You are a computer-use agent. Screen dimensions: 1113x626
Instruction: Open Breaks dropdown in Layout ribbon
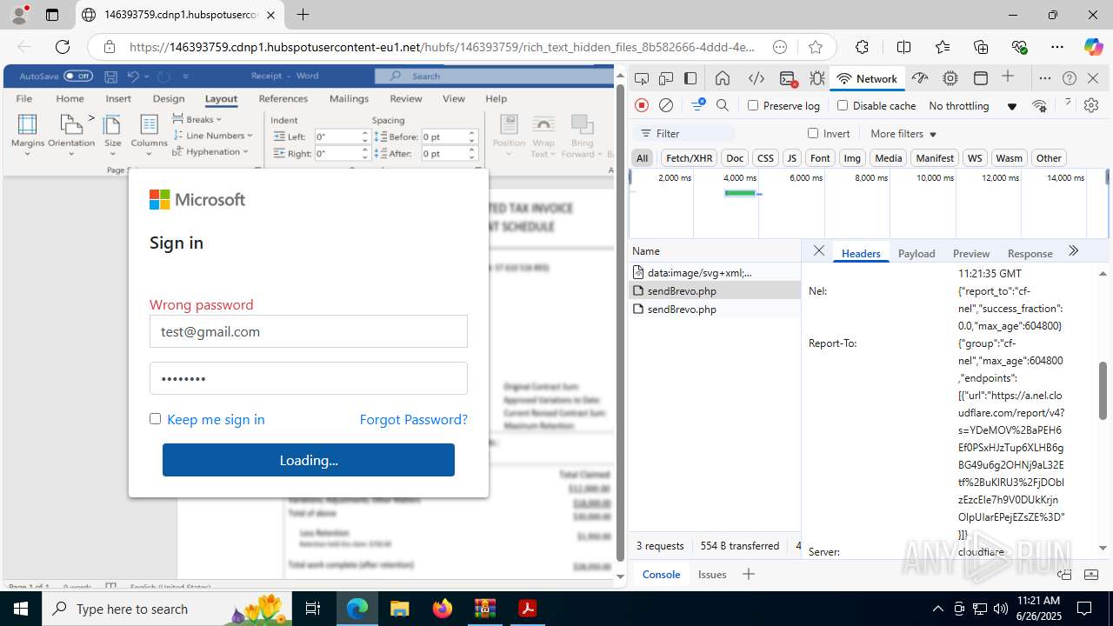click(x=197, y=119)
